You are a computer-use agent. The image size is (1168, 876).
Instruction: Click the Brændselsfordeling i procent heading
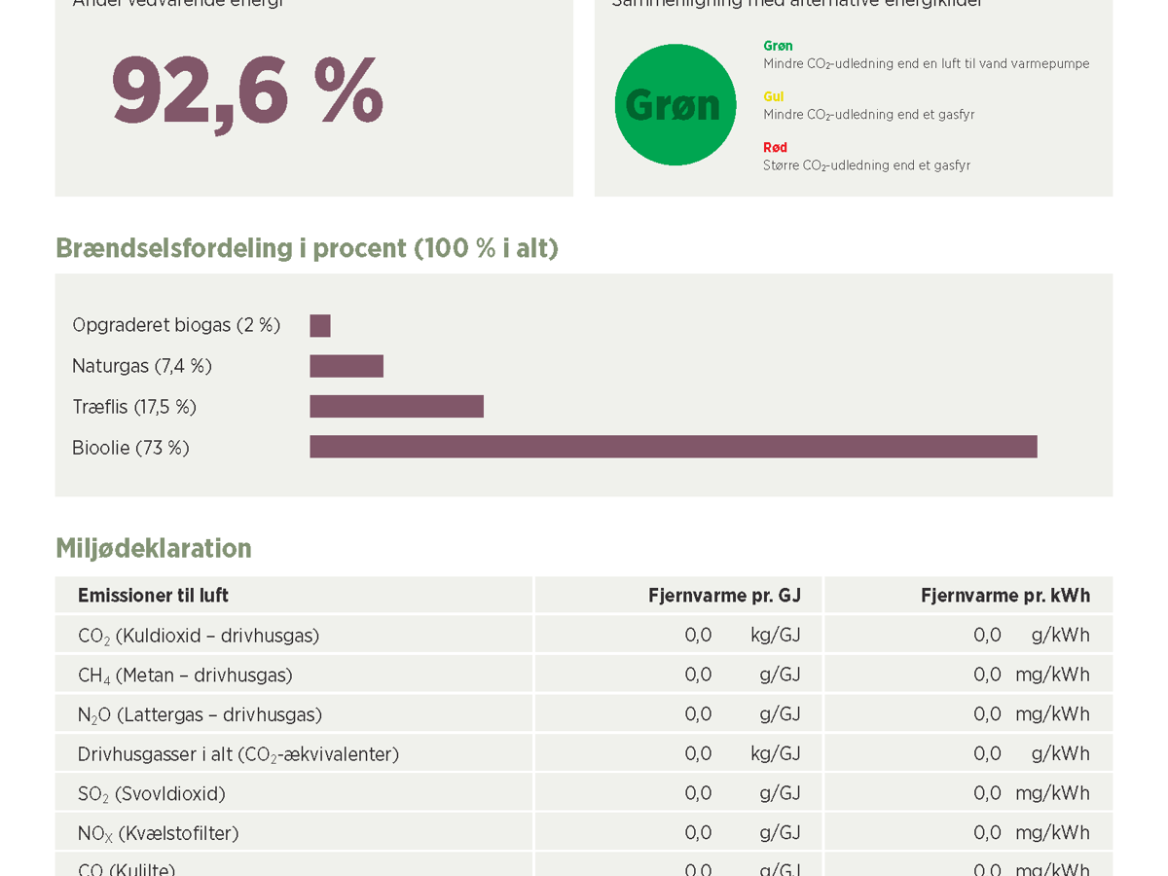(x=307, y=248)
